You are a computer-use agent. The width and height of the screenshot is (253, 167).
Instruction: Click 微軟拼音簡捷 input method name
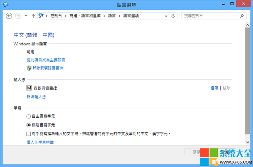[45, 88]
